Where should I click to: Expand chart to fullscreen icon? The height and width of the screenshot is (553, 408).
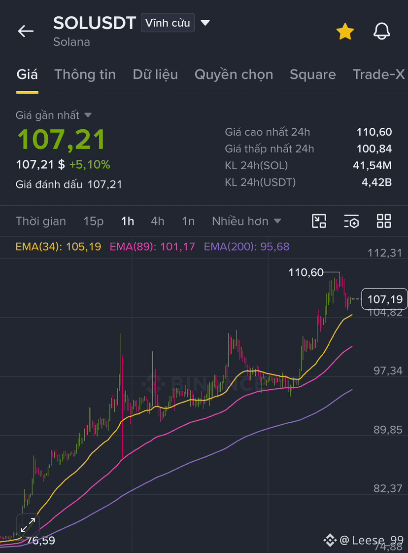pos(28,525)
